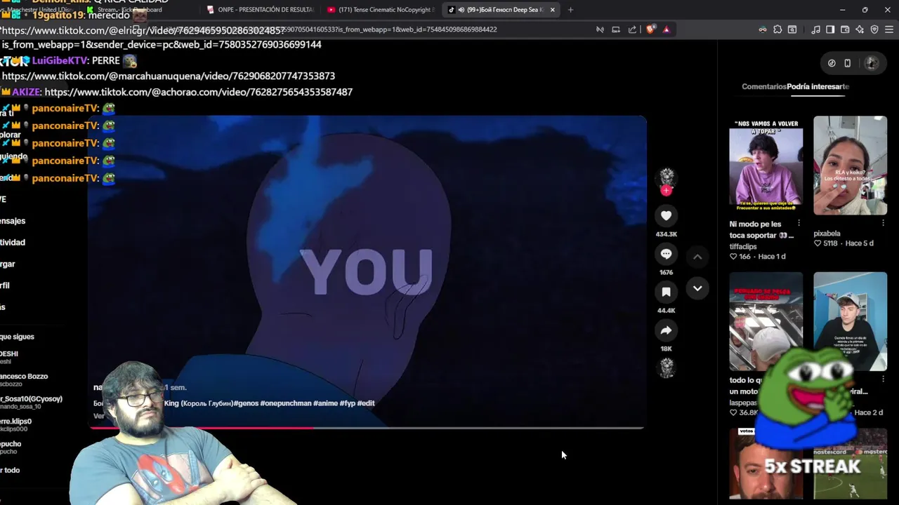
Task: Like the TikTok video with the heart icon
Action: [666, 216]
